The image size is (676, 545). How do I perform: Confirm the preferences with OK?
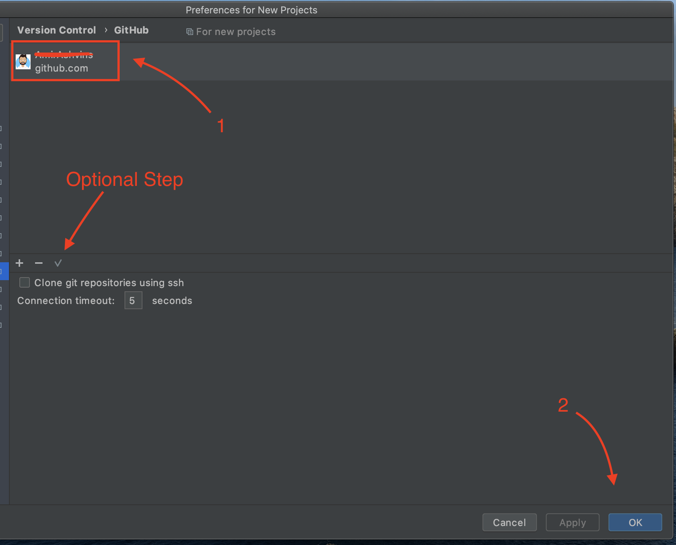tap(635, 522)
